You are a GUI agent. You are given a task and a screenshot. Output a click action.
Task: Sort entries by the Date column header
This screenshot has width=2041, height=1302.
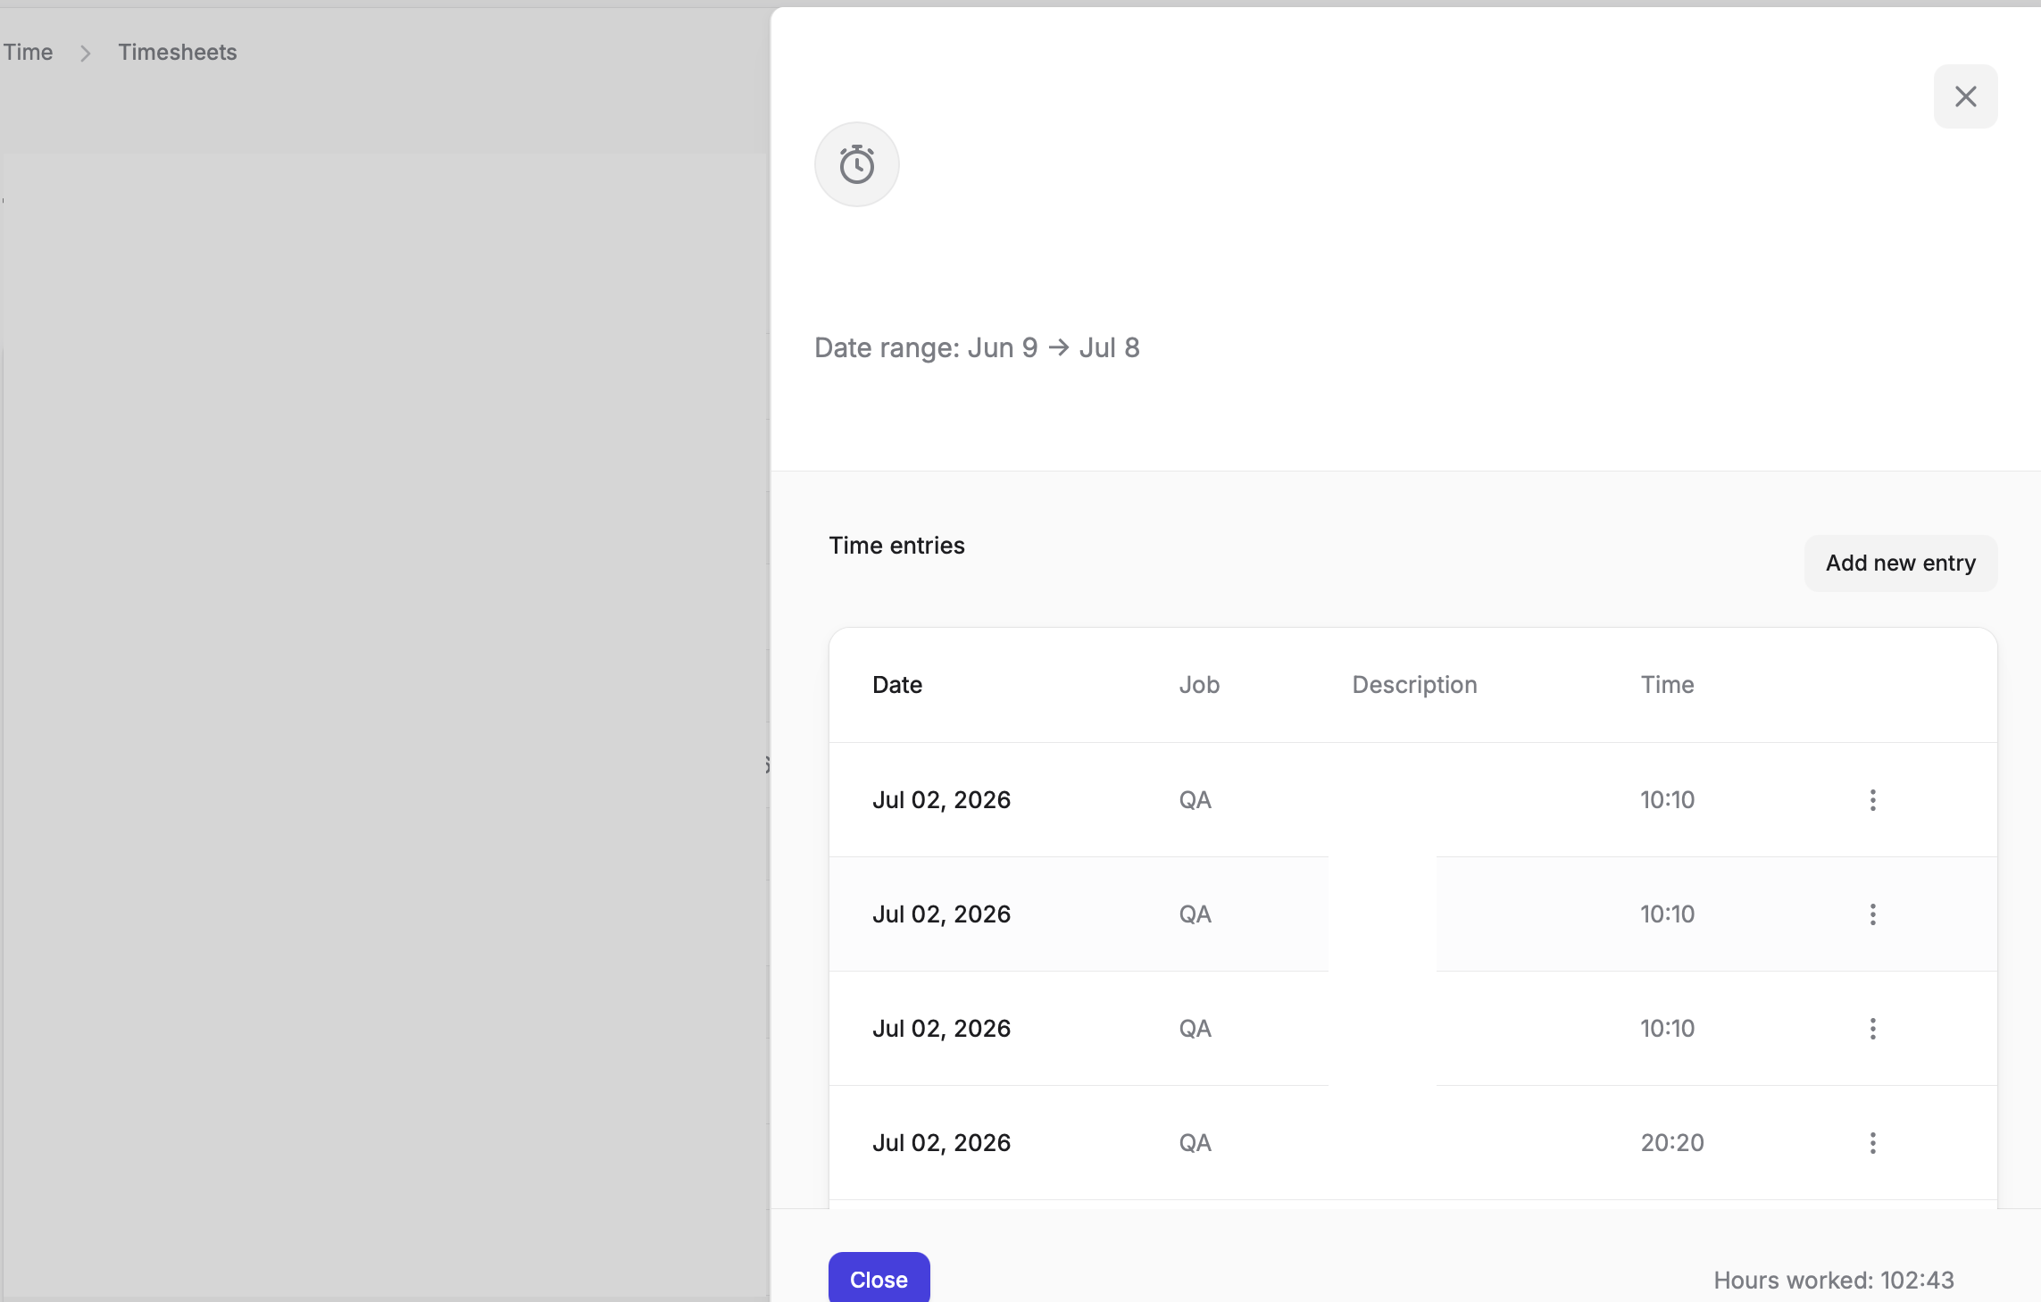coord(897,685)
